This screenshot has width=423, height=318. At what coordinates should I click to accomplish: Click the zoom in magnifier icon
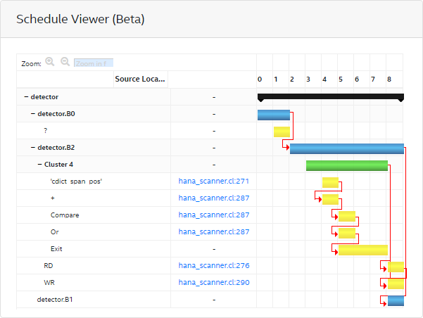[50, 62]
